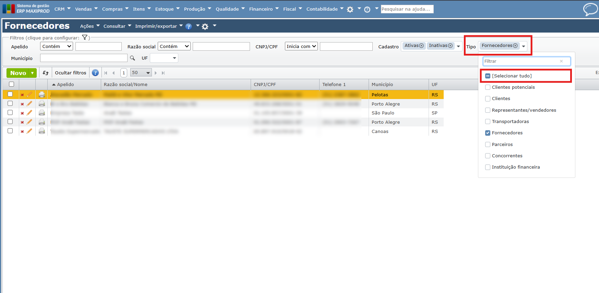
Task: Go to the previous page
Action: [113, 73]
